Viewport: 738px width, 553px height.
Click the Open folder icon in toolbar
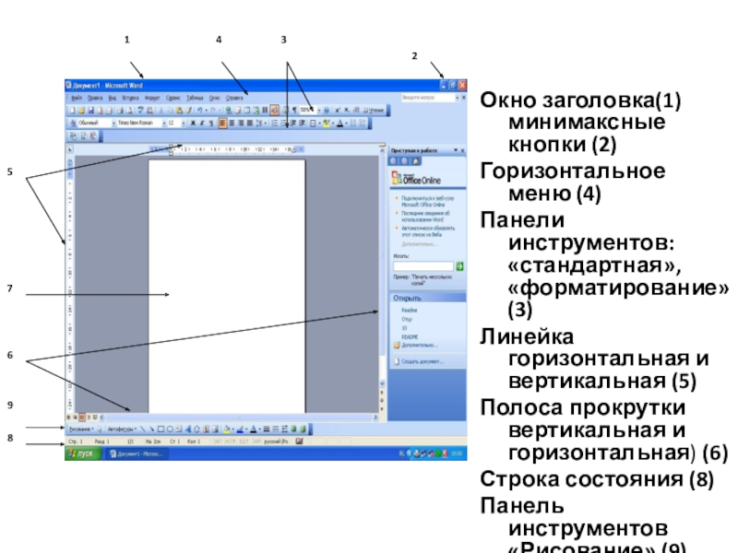point(81,110)
